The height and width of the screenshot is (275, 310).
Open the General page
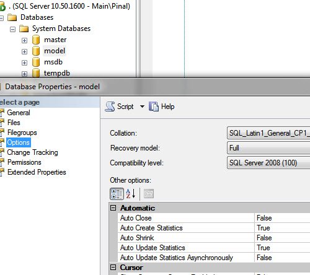19,113
